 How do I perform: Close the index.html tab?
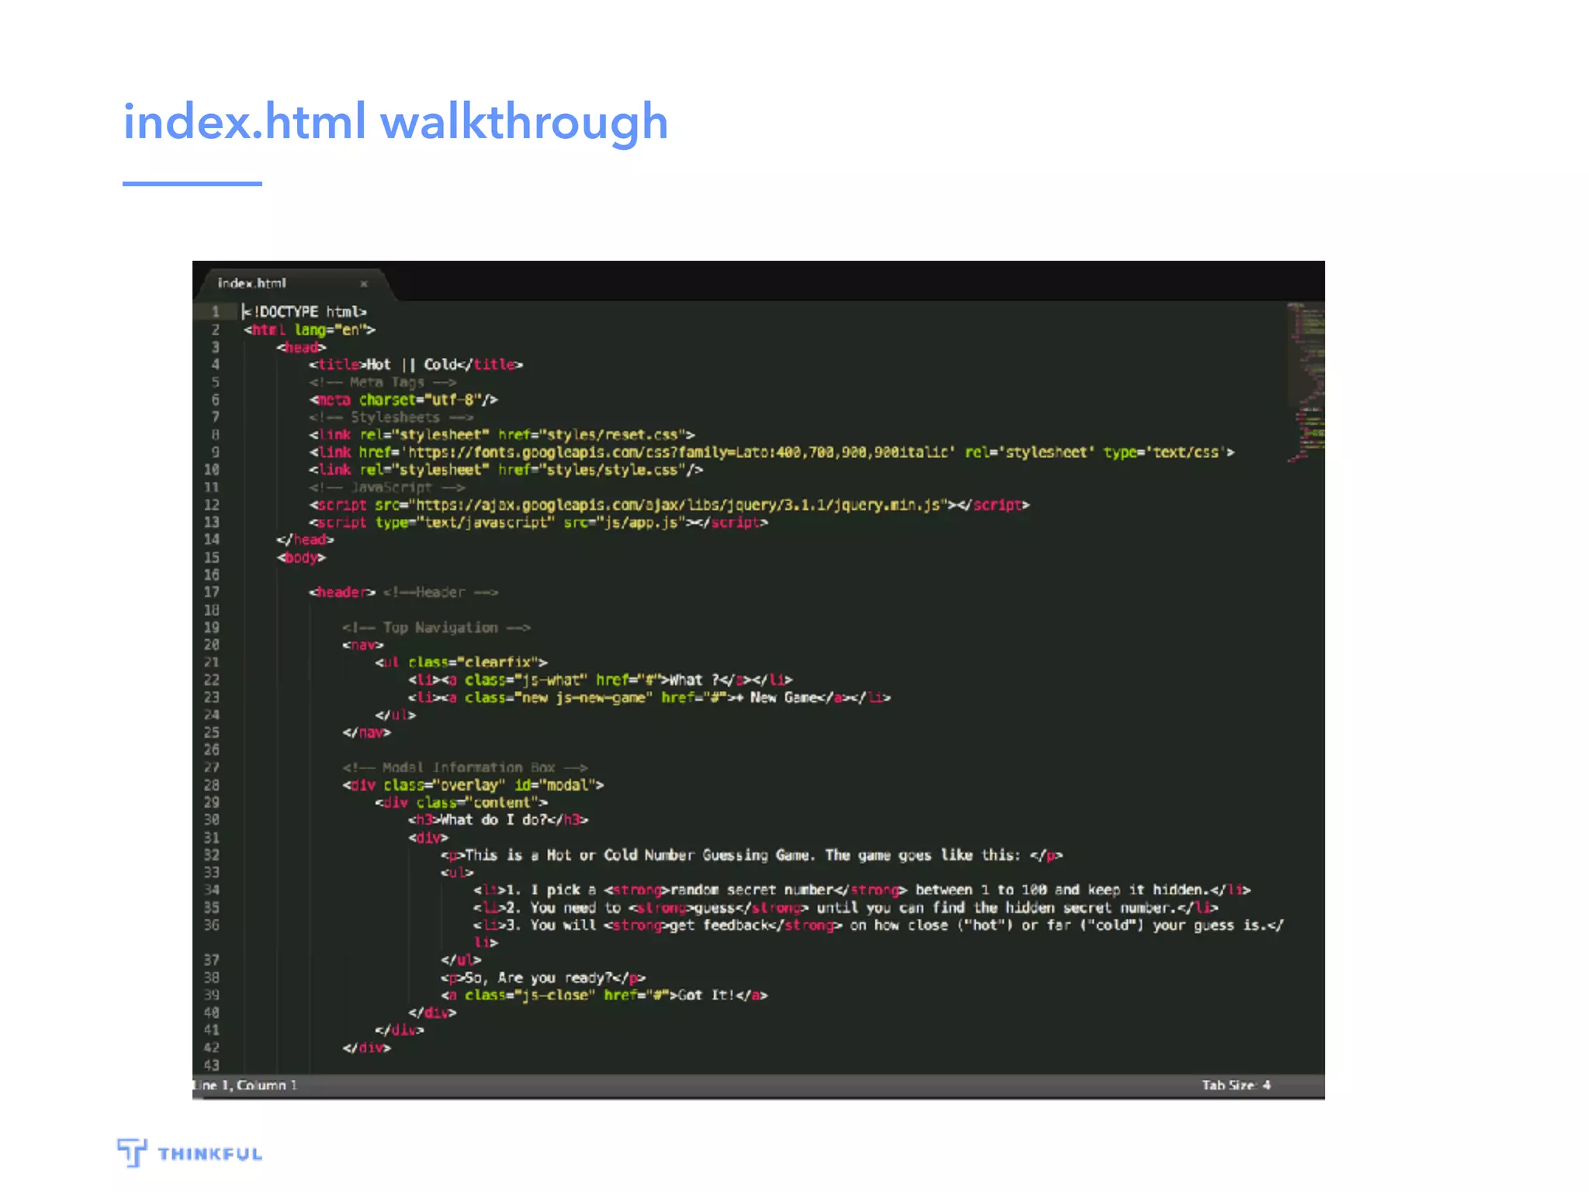pyautogui.click(x=364, y=284)
